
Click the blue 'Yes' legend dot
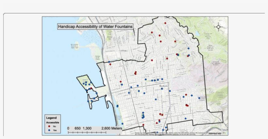coord(49,130)
